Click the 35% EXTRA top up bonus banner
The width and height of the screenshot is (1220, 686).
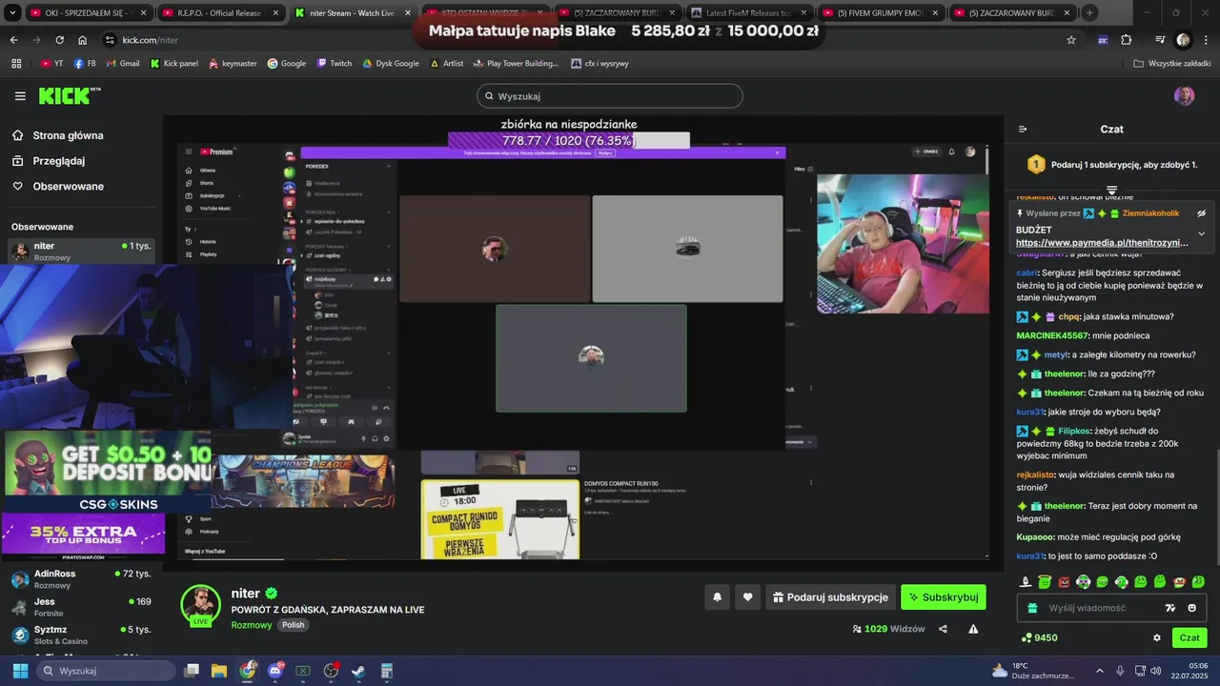click(83, 535)
